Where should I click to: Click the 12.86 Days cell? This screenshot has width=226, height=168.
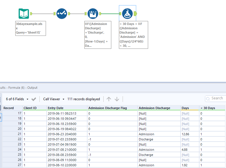point(186,134)
